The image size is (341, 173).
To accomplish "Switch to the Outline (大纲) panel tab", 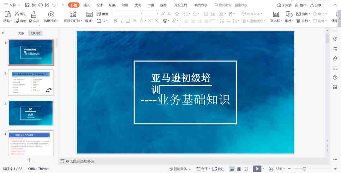I will (x=21, y=33).
